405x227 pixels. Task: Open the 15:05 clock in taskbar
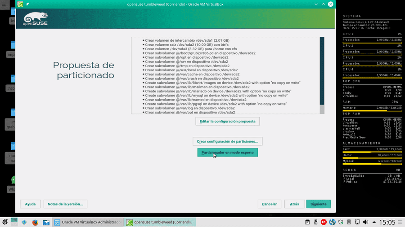[387, 222]
